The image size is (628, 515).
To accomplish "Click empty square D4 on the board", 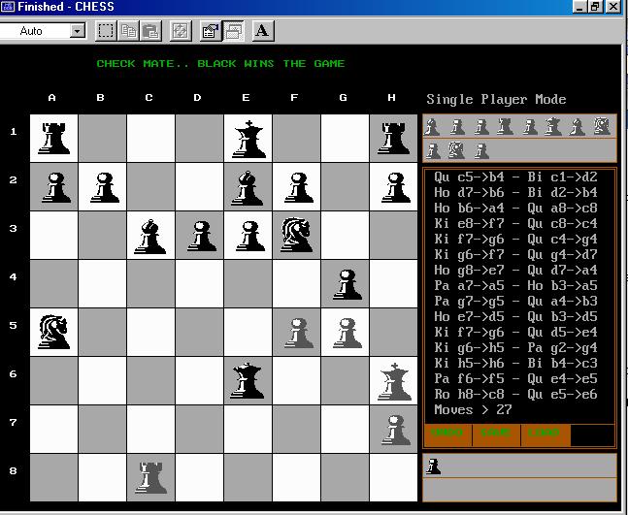I will (x=199, y=284).
